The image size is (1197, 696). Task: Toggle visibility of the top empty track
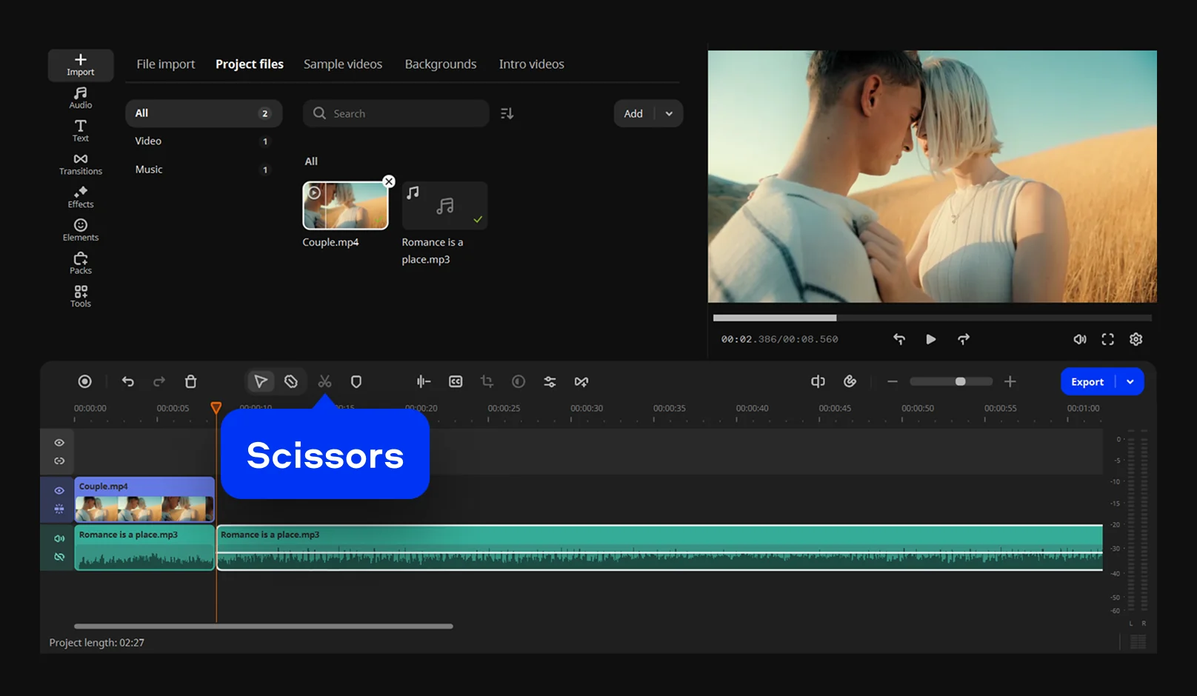[59, 443]
